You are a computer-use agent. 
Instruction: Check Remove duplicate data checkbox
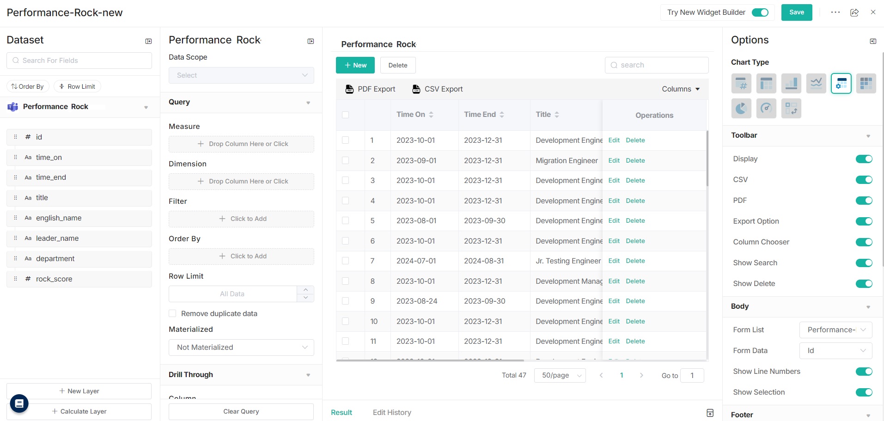coord(173,313)
